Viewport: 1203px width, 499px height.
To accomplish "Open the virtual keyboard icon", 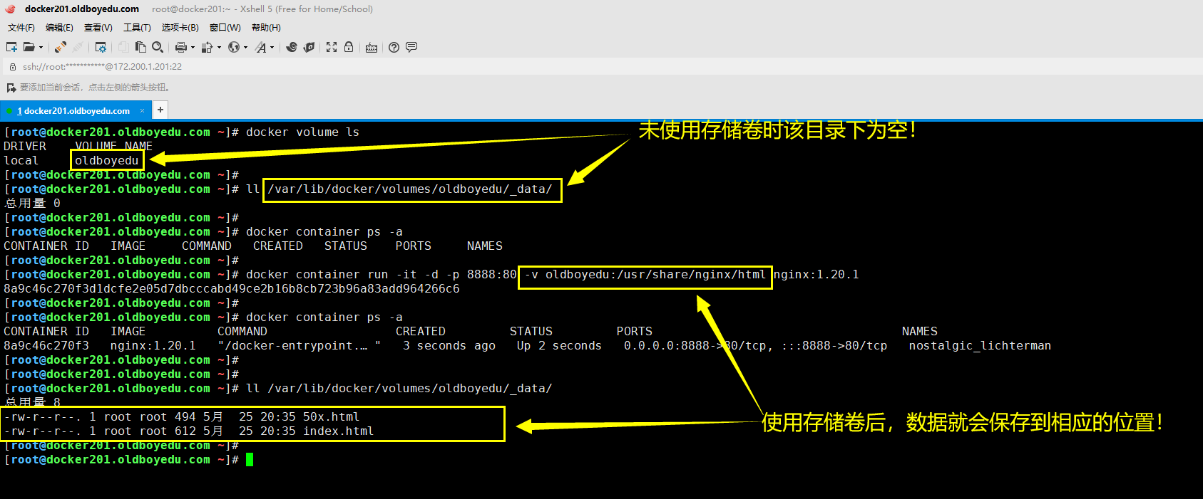I will [372, 48].
